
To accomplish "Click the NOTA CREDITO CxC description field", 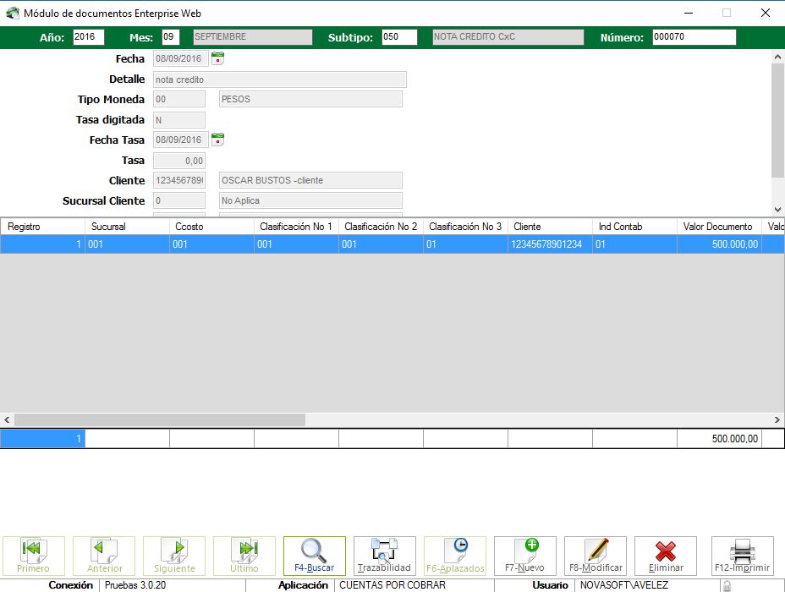I will tap(508, 37).
